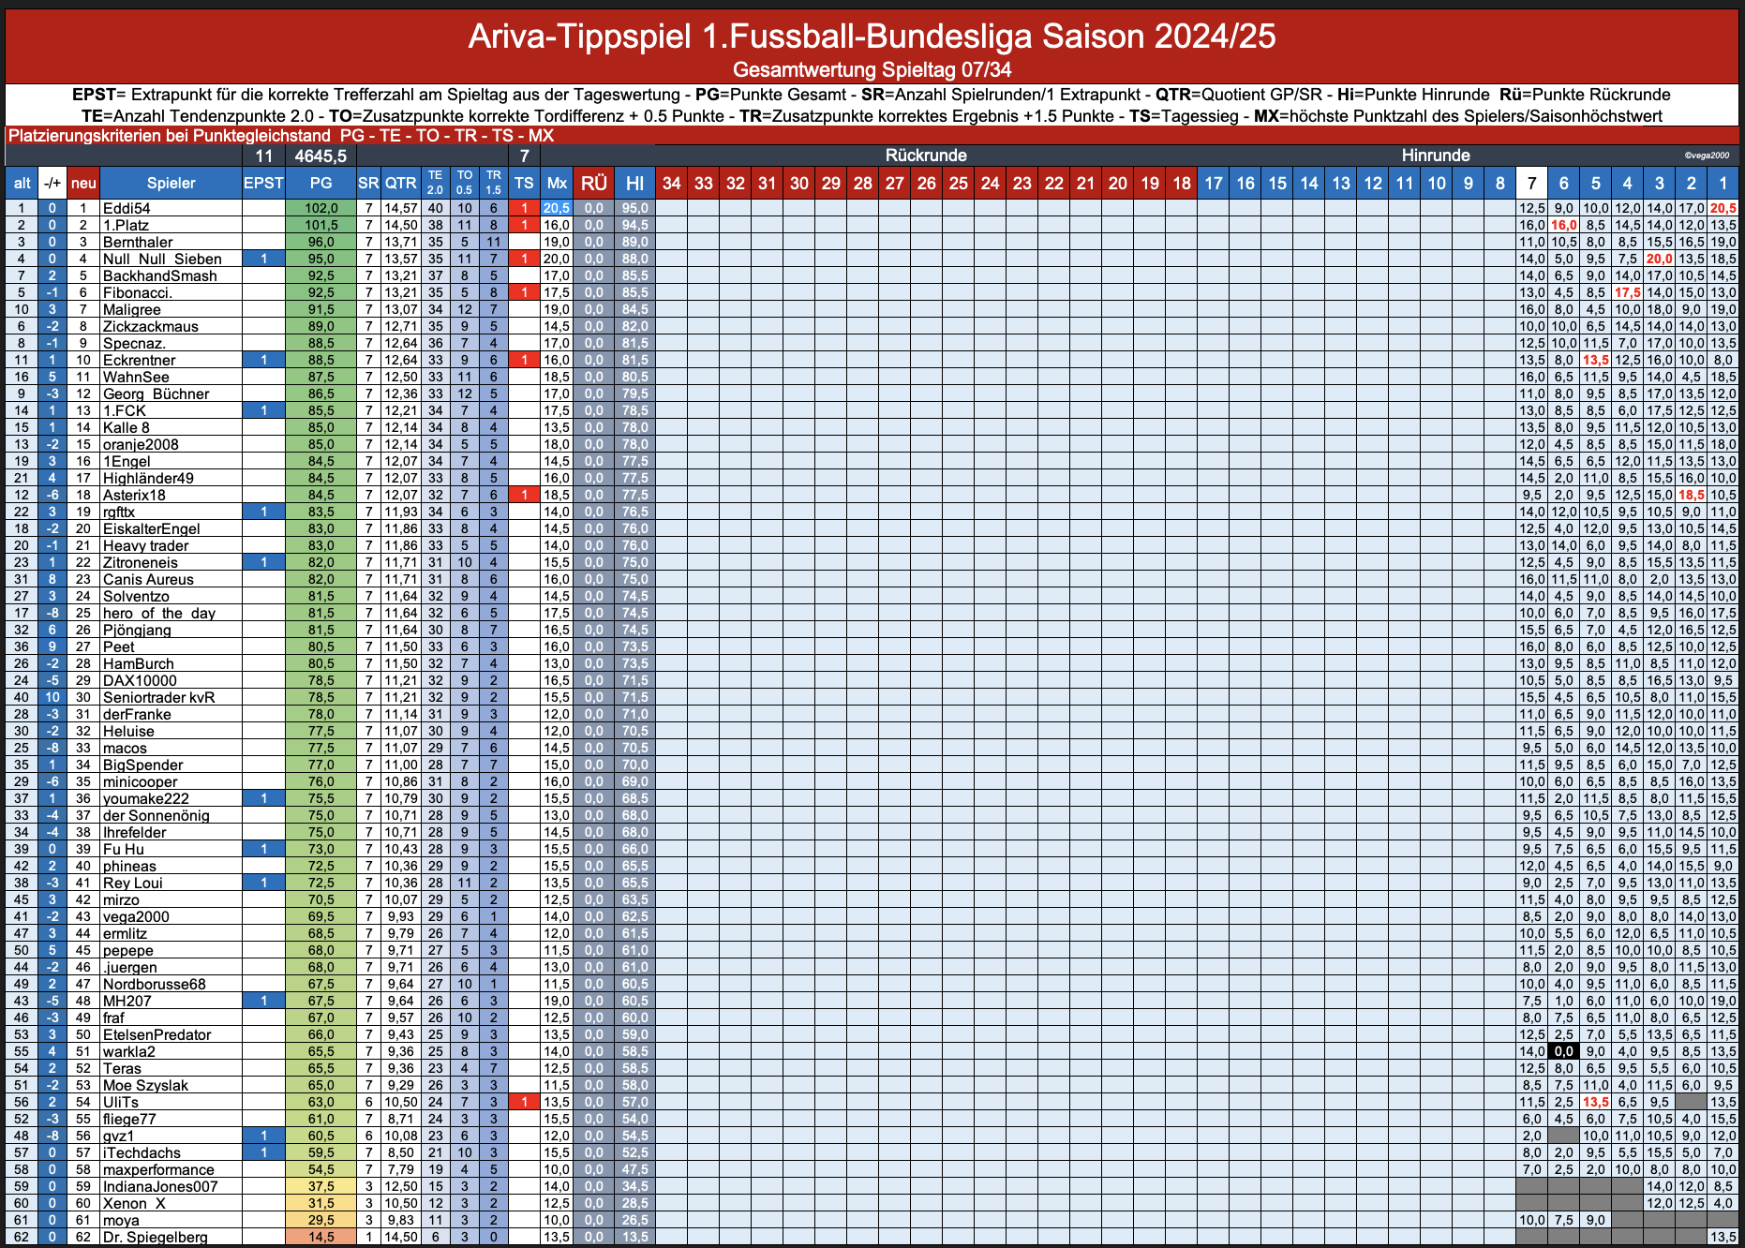Click the 'Mx' column header
Screen dimensions: 1745x1248
pos(557,183)
